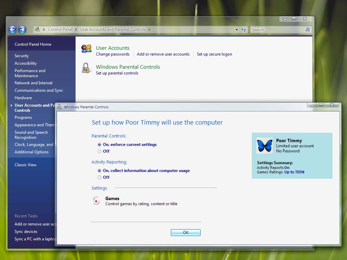Image resolution: width=347 pixels, height=260 pixels.
Task: Click the blue Forward arrow button
Action: tap(22, 29)
